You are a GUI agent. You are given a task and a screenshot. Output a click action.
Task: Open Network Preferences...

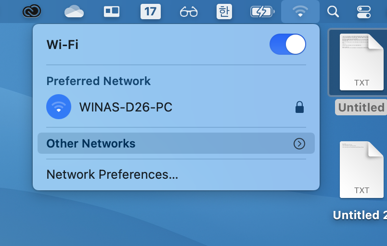click(112, 174)
